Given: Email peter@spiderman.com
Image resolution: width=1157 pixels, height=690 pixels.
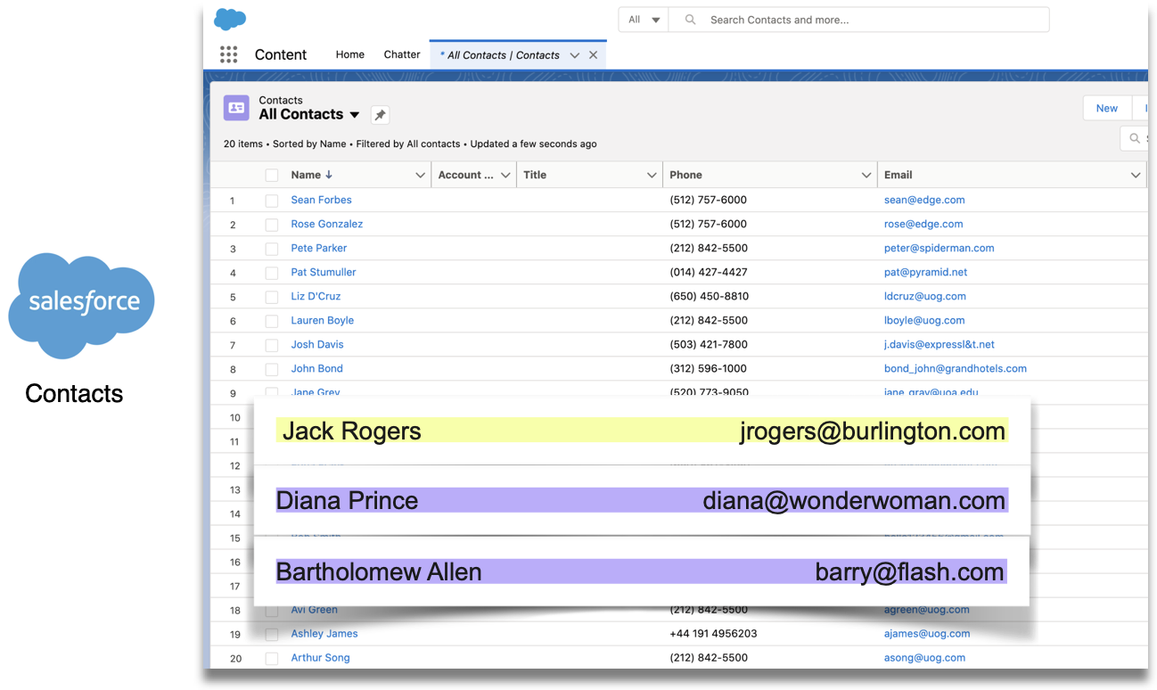Looking at the screenshot, I should click(940, 248).
